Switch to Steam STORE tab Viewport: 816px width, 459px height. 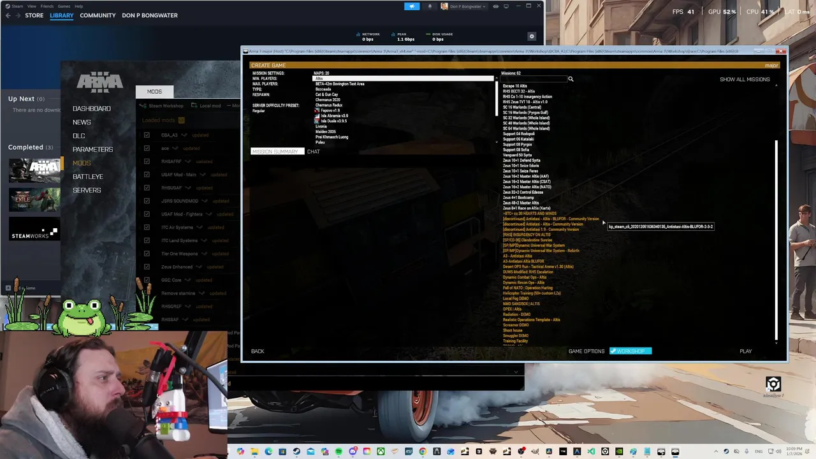pos(34,15)
